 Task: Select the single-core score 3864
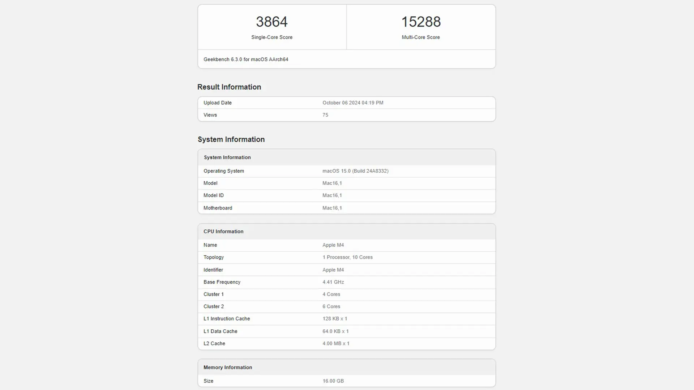272,22
